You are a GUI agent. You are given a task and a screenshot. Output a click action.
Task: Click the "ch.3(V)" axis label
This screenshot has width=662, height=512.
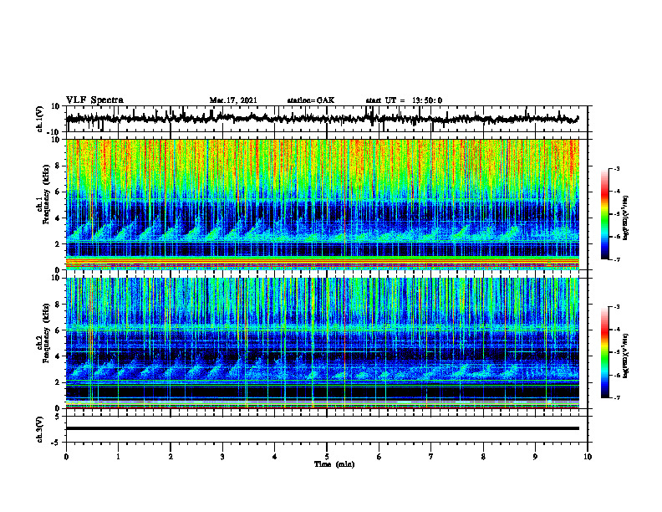39,429
